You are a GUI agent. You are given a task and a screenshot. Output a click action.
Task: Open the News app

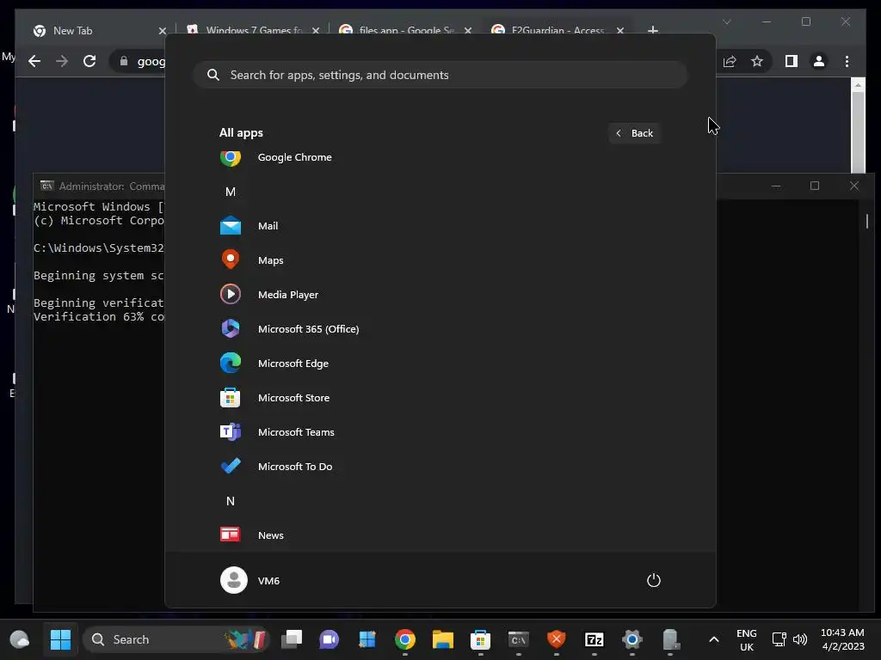(440, 535)
